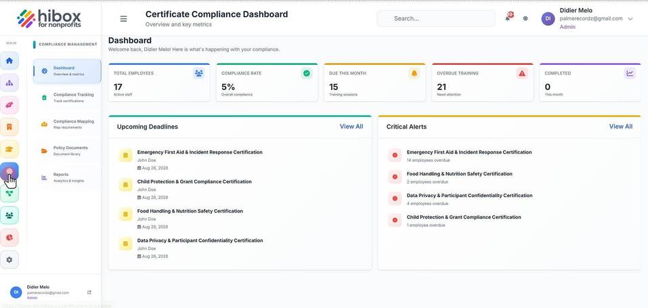This screenshot has width=648, height=308.
Task: Expand the user account dropdown chevron
Action: [x=630, y=18]
